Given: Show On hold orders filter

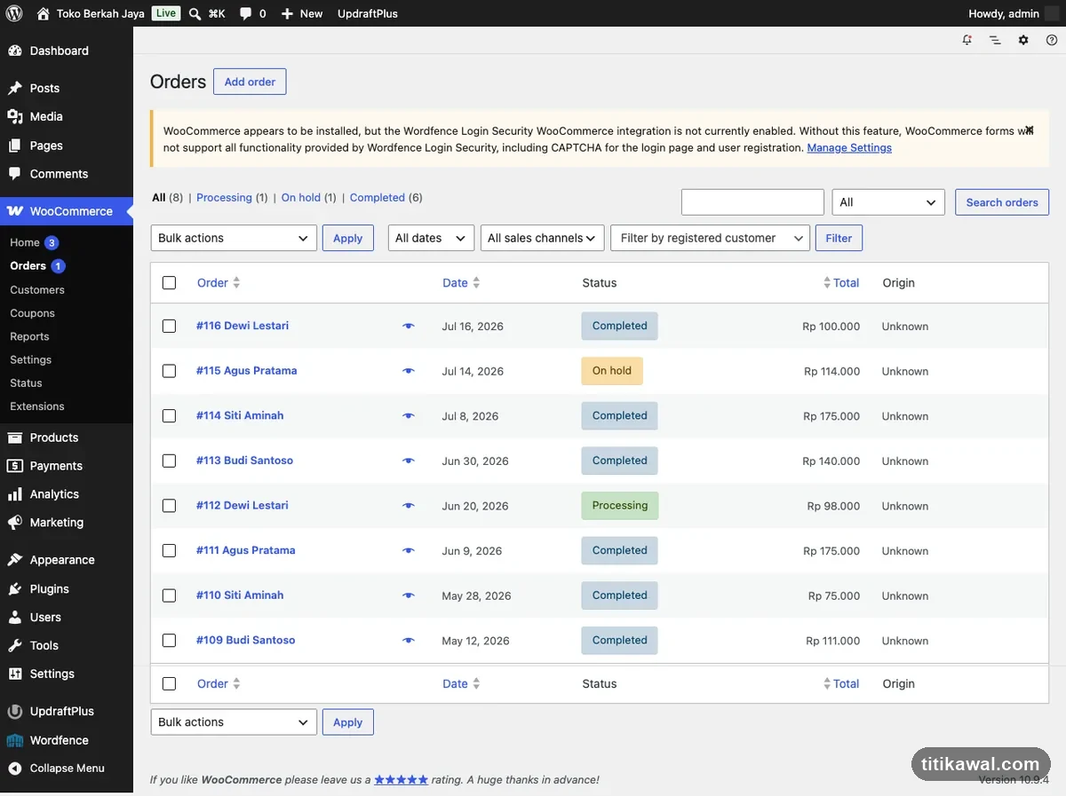Looking at the screenshot, I should pyautogui.click(x=300, y=198).
